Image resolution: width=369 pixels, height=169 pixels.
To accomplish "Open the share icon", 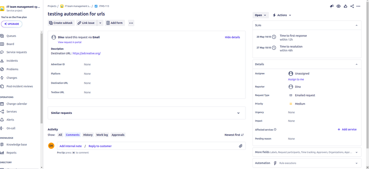I will [x=352, y=6].
